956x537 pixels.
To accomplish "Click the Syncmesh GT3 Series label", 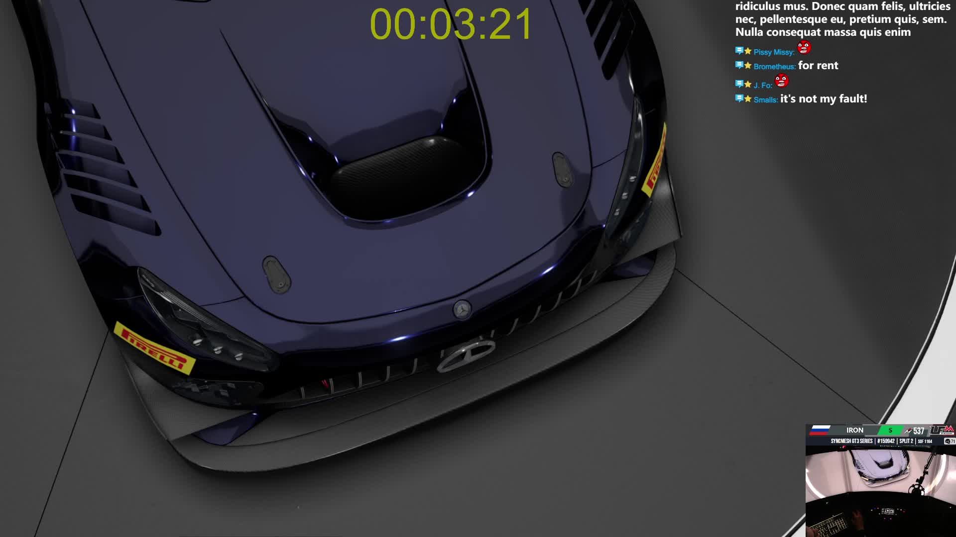I will [851, 441].
